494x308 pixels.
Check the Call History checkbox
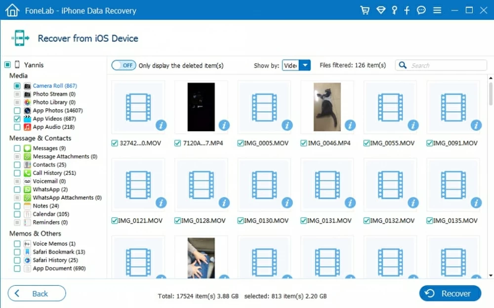coord(17,173)
